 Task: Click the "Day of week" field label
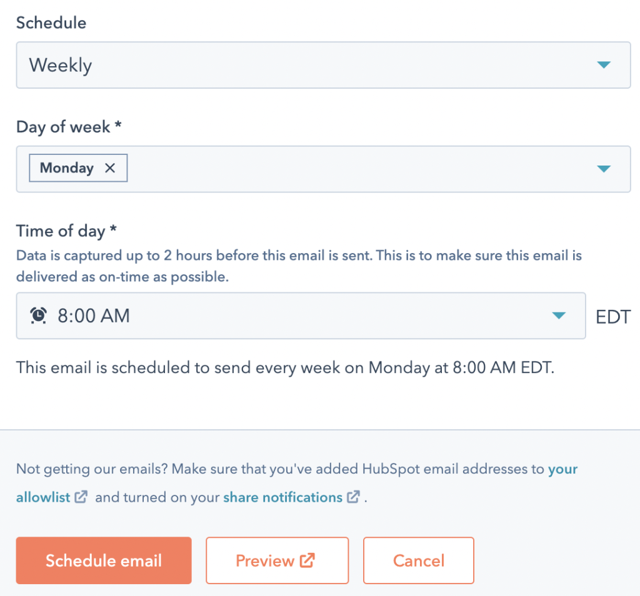coord(62,127)
